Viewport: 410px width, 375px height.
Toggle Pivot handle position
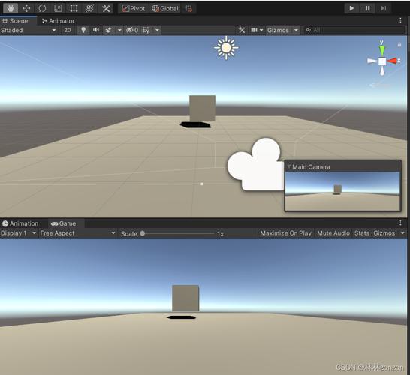[x=134, y=8]
